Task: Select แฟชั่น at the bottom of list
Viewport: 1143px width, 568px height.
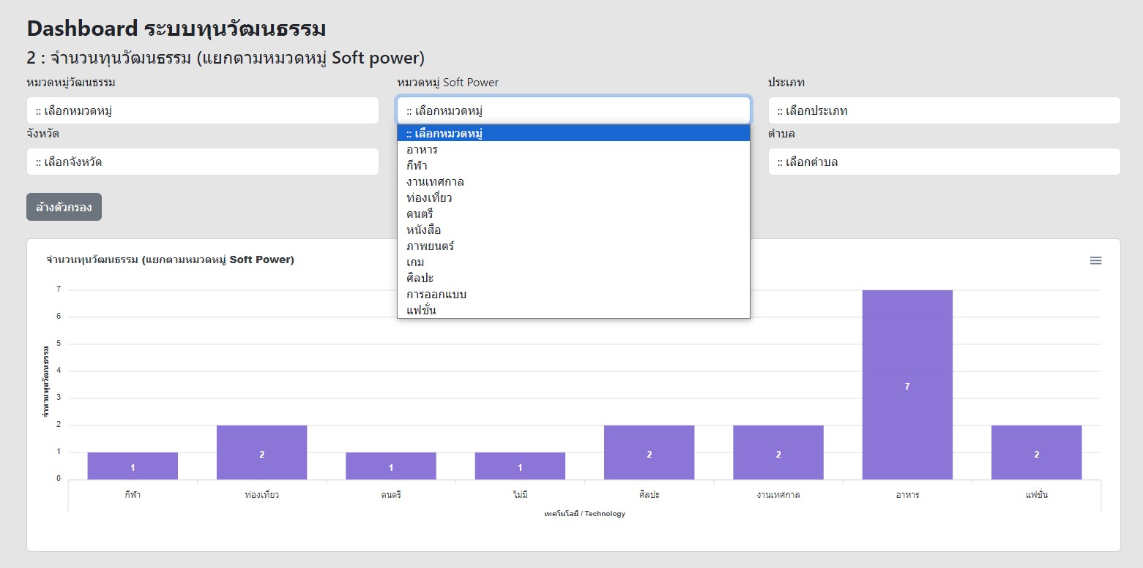Action: [x=422, y=311]
